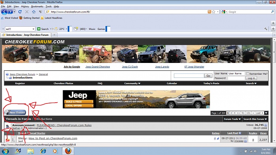The height and width of the screenshot is (155, 276).
Task: Click the network signal tray icon
Action: point(251,151)
